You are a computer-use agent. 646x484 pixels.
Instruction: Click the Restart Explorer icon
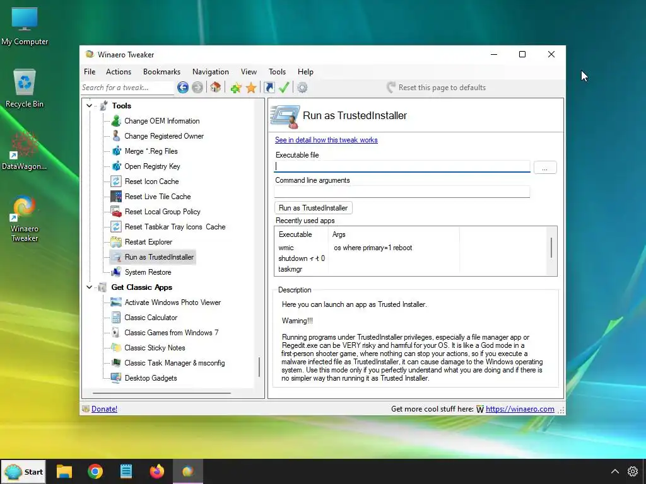click(x=116, y=241)
